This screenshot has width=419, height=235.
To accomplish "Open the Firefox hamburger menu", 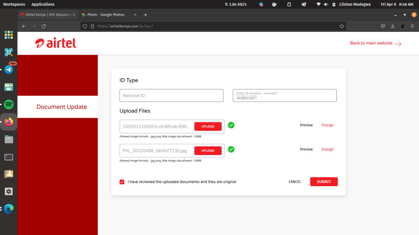I will (412, 26).
